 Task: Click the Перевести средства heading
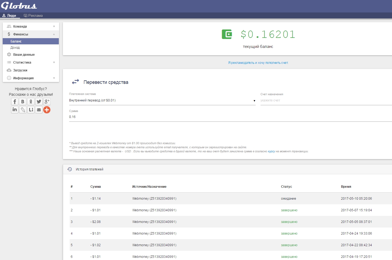click(x=106, y=82)
